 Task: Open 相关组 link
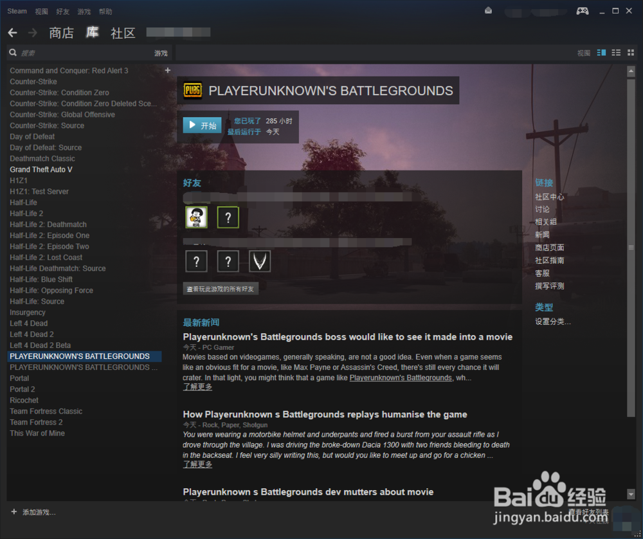pyautogui.click(x=546, y=222)
